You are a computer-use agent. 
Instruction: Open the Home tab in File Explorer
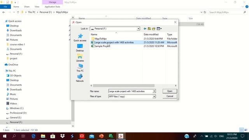point(16,7)
